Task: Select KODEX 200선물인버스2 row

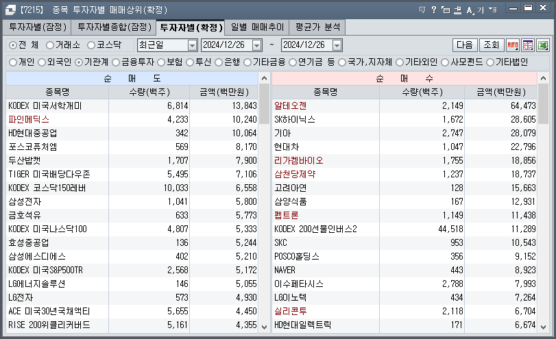Action: pyautogui.click(x=404, y=229)
